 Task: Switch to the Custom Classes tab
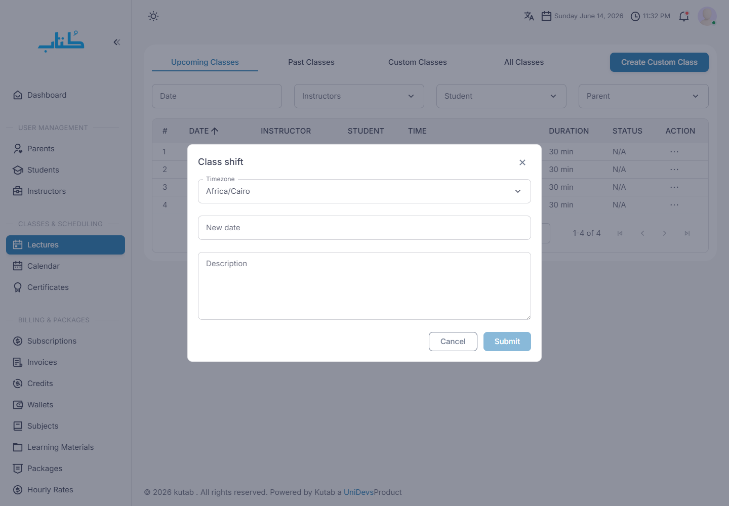point(418,62)
